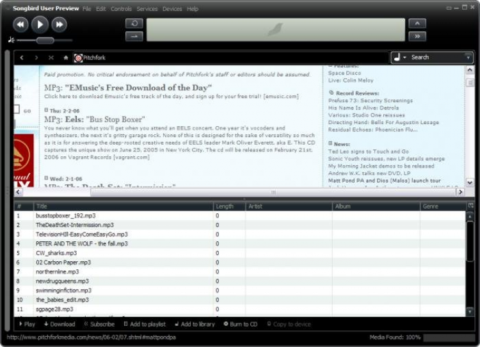Click the horizontal scrollbar thumb
This screenshot has width=480, height=347.
click(x=273, y=192)
